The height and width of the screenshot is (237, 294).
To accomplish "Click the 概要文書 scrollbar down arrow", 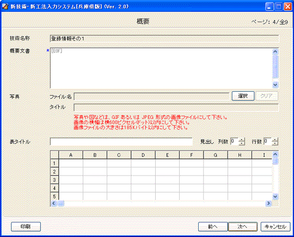I will 275,85.
